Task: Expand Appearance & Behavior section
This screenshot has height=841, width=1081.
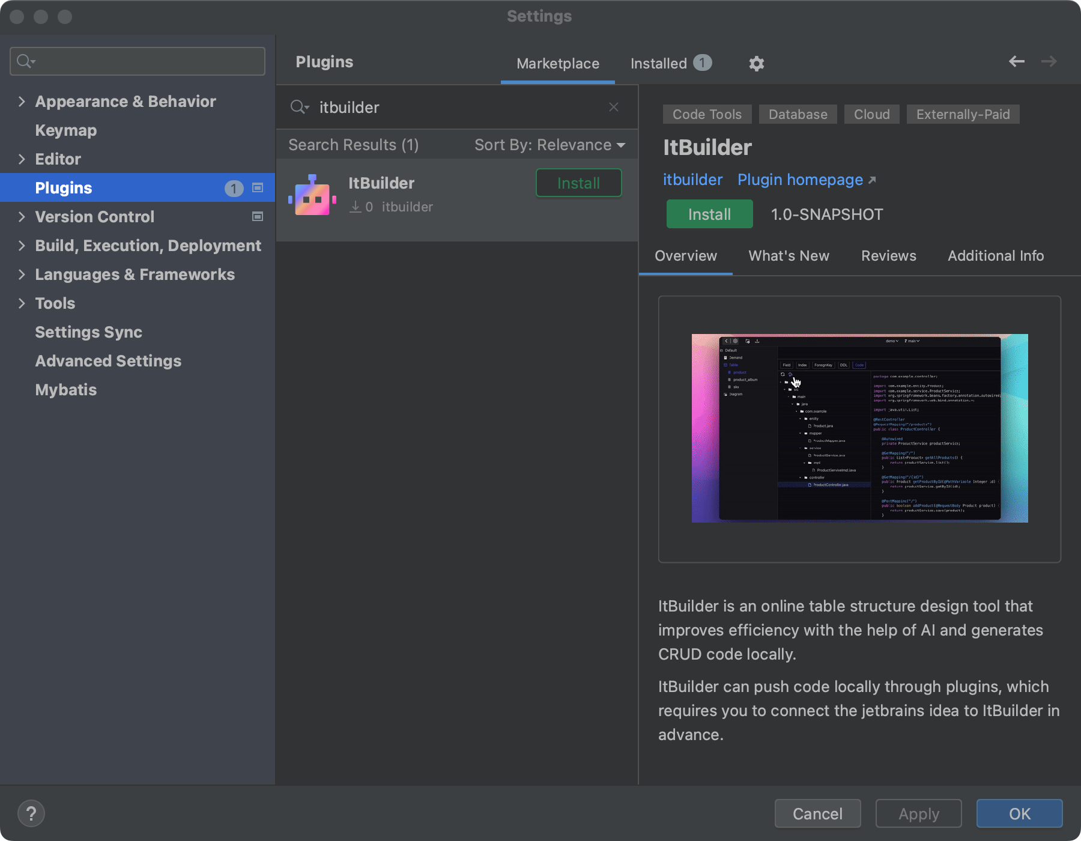Action: (22, 102)
